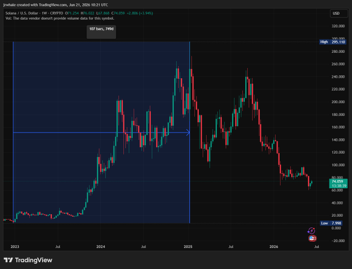The height and width of the screenshot is (269, 352).
Task: Click the Vol data vendor notice text
Action: pos(60,19)
